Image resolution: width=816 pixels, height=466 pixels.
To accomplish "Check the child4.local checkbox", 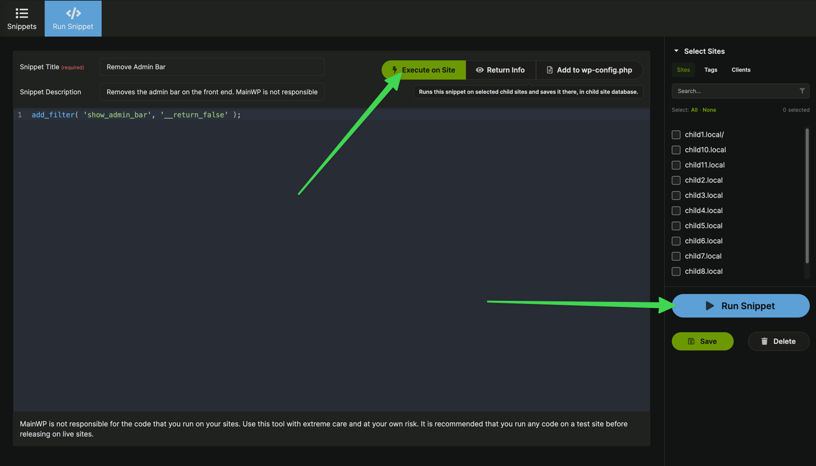I will (676, 211).
